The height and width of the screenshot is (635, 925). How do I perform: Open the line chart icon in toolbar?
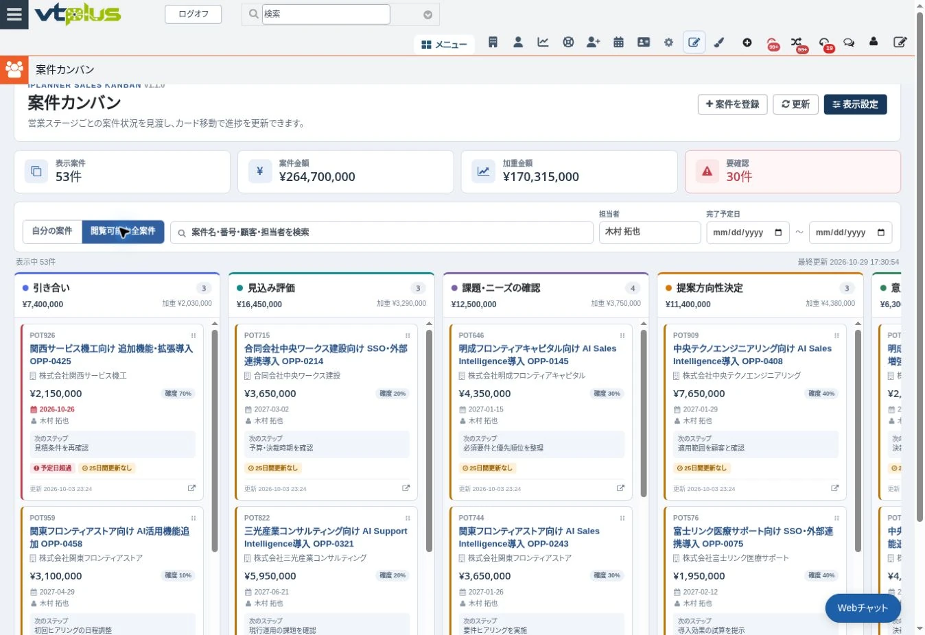(x=543, y=43)
